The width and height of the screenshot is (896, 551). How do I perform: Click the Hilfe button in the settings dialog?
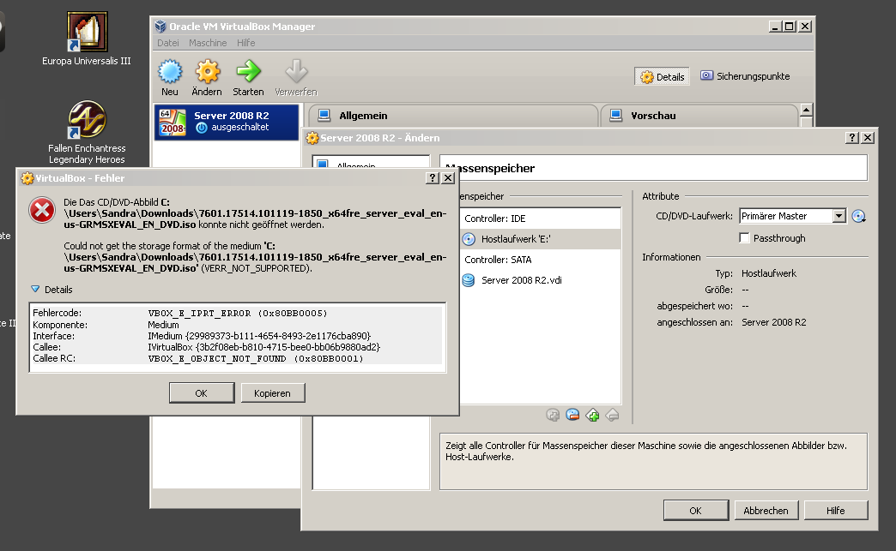pos(835,511)
